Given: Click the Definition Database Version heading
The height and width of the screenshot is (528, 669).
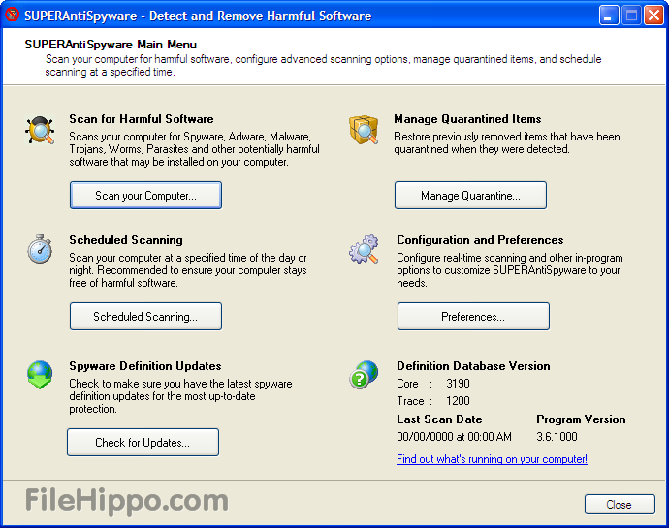Looking at the screenshot, I should coord(473,366).
